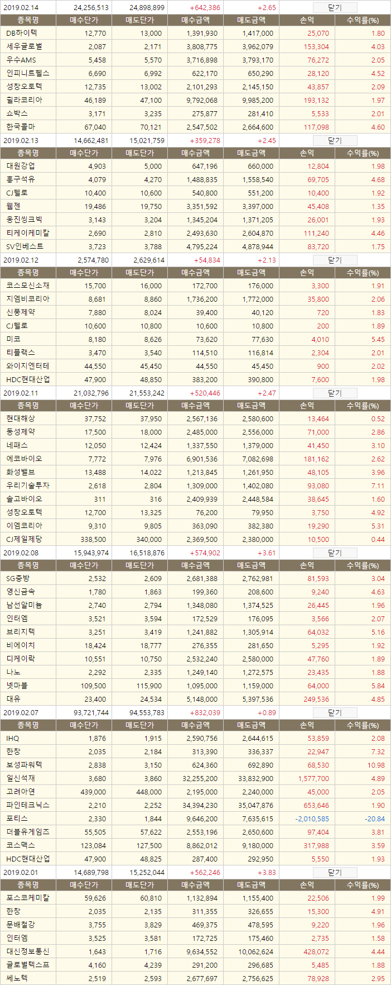Click the 영신금속 row name
391x985 pixels.
pyautogui.click(x=21, y=592)
